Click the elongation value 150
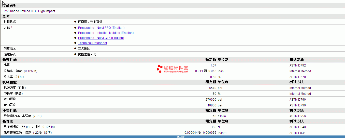The image size is (345, 138). 214,94
